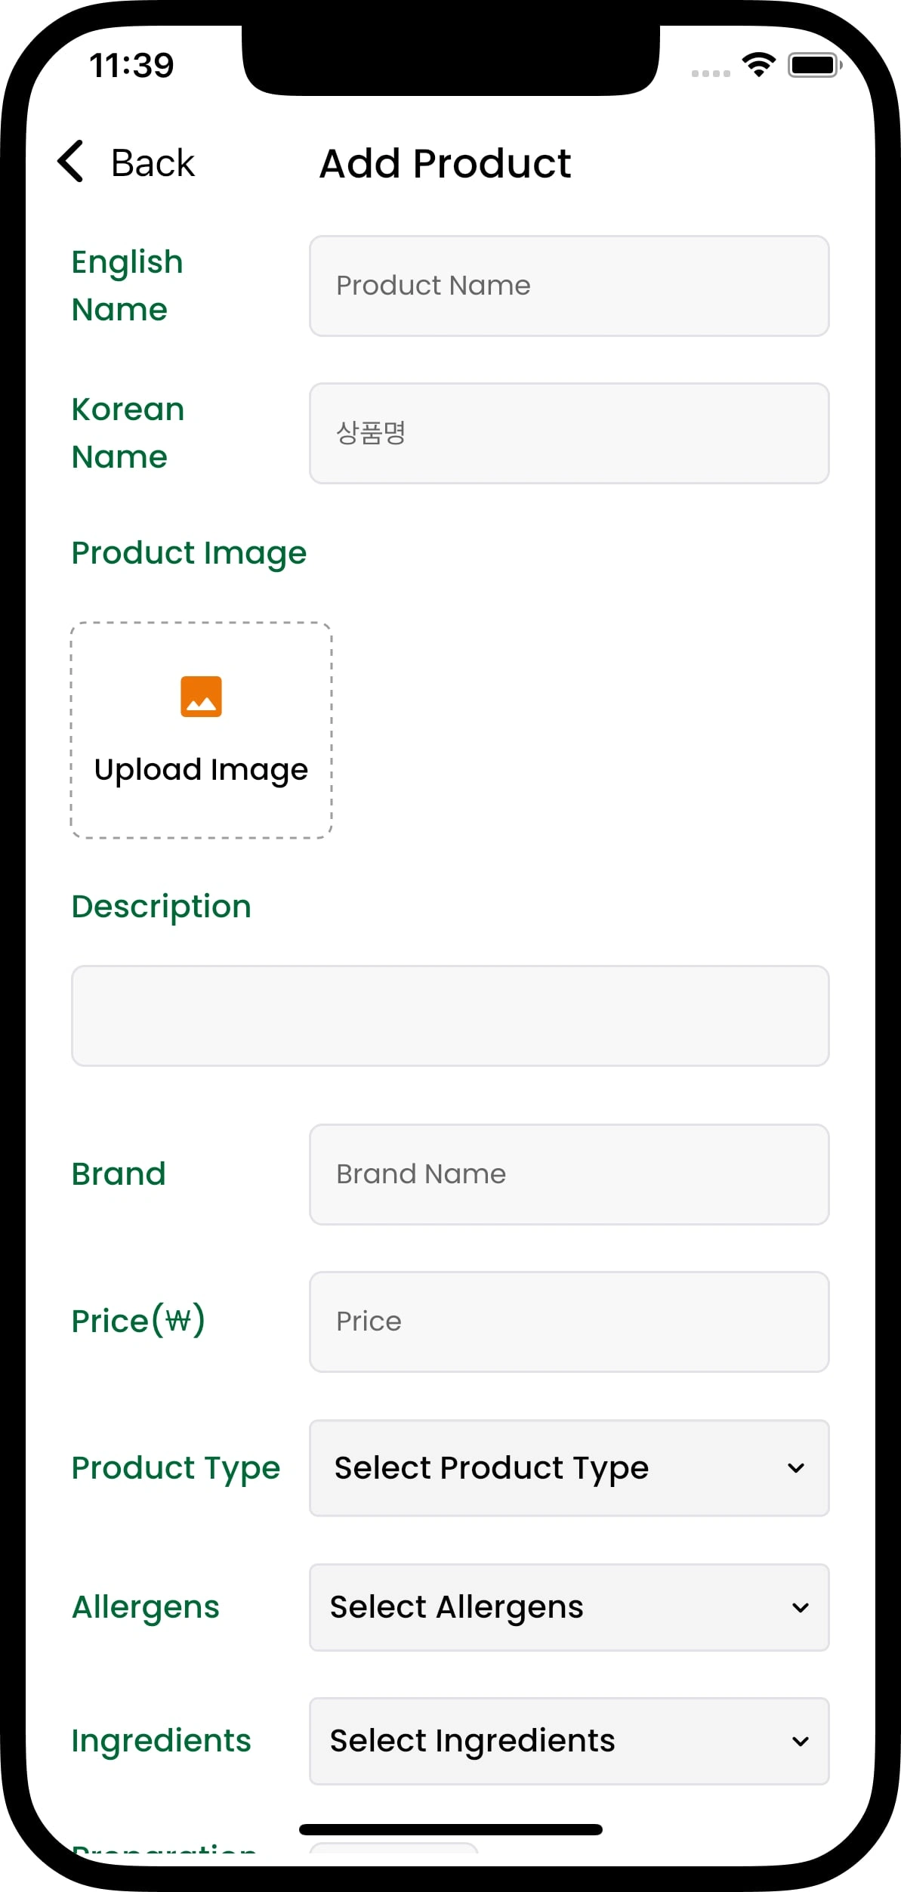Tap the Back text link
This screenshot has height=1892, width=901.
[x=153, y=163]
